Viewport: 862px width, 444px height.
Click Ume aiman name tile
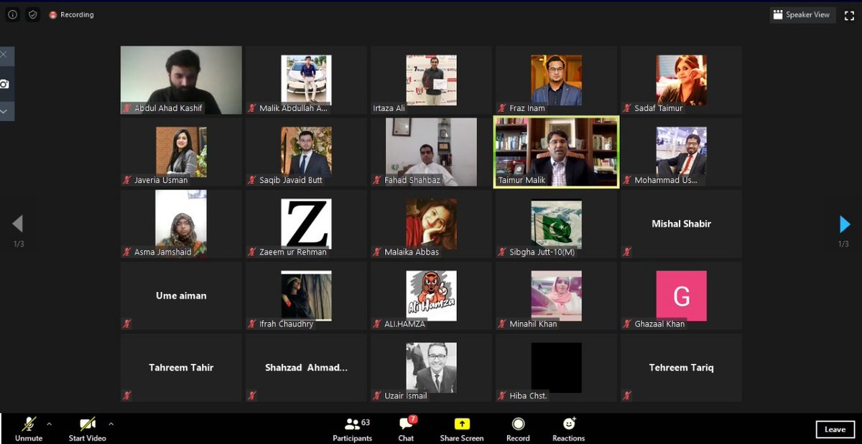coord(181,296)
